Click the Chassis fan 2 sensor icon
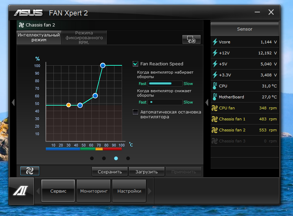 click(x=214, y=130)
